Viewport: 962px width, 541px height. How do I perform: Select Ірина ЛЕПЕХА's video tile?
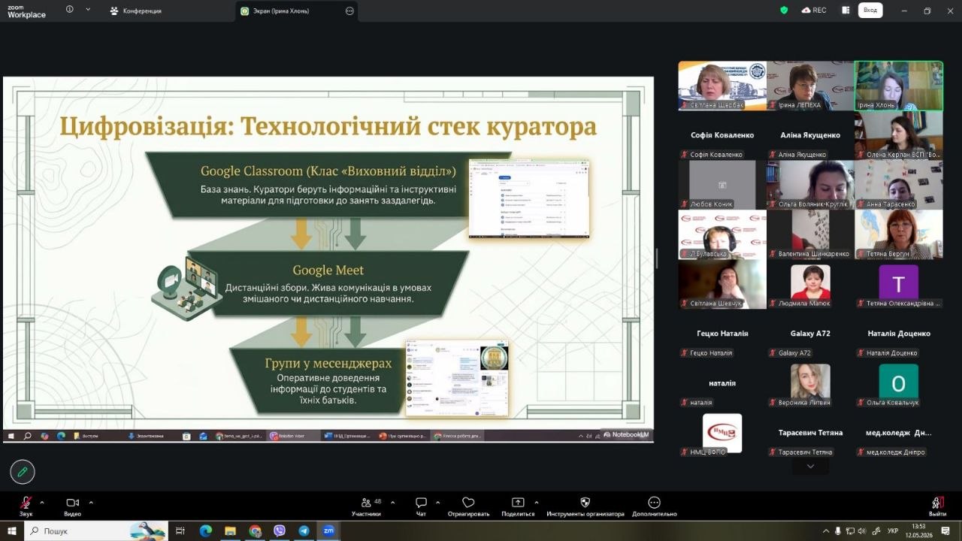810,86
